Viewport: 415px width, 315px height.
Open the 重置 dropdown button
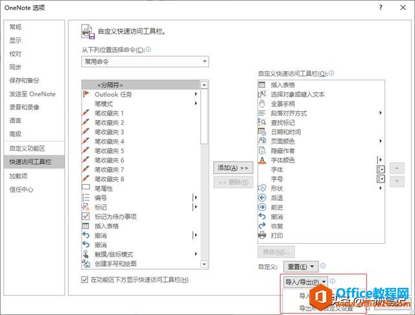coord(301,266)
